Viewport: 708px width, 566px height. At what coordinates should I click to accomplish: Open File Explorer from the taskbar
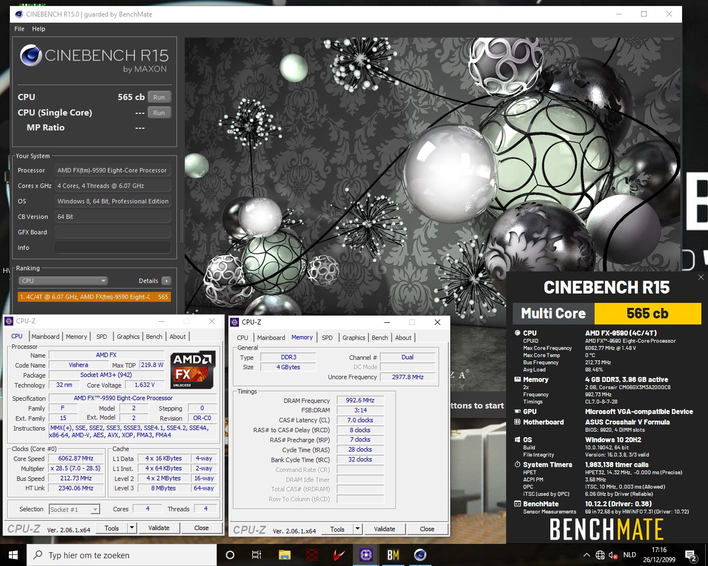[x=284, y=555]
